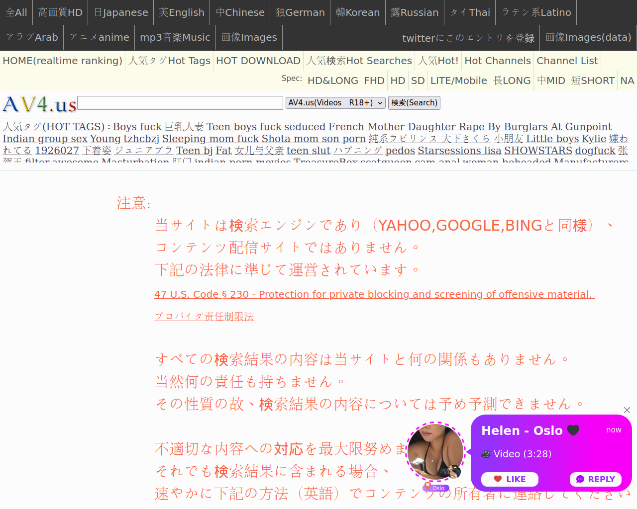Choose the LITE/Mobile spec filter
The image size is (637, 509).
pos(458,81)
